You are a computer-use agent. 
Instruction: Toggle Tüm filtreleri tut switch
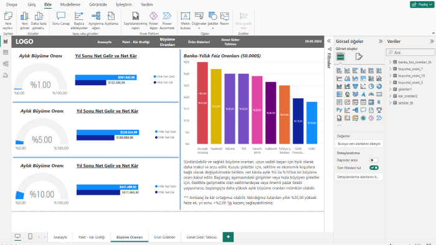[x=374, y=168]
